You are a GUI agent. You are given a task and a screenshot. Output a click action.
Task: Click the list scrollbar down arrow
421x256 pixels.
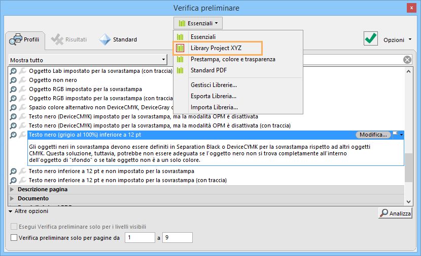click(x=408, y=202)
